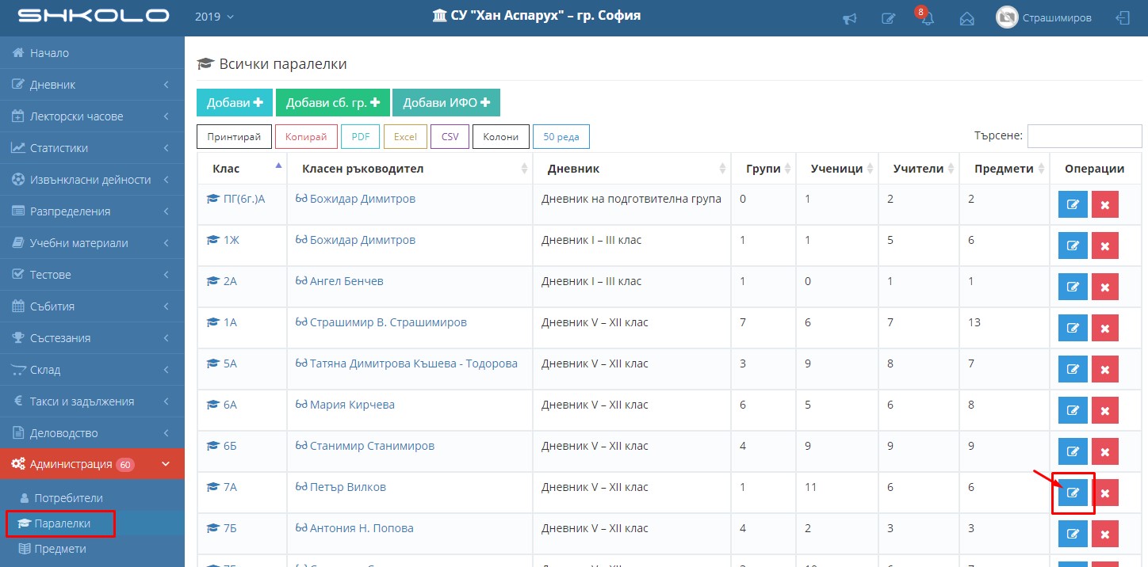Expand the Статистики sidebar menu
Viewport: 1148px width, 567px height.
tap(92, 148)
